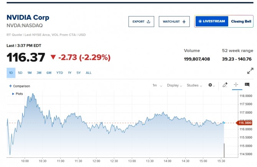Click the 116.3800 price marker
The width and height of the screenshot is (257, 167).
[244, 123]
